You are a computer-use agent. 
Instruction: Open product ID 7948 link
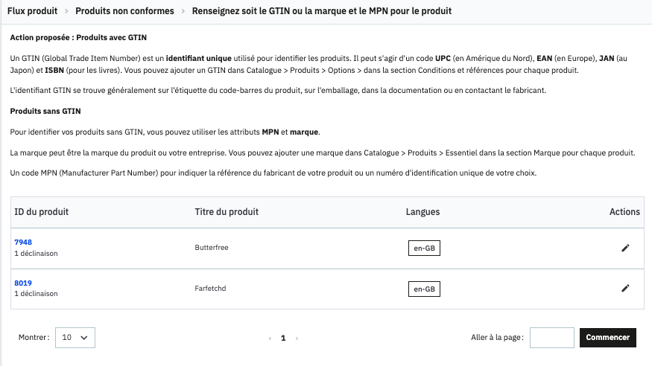pos(23,242)
